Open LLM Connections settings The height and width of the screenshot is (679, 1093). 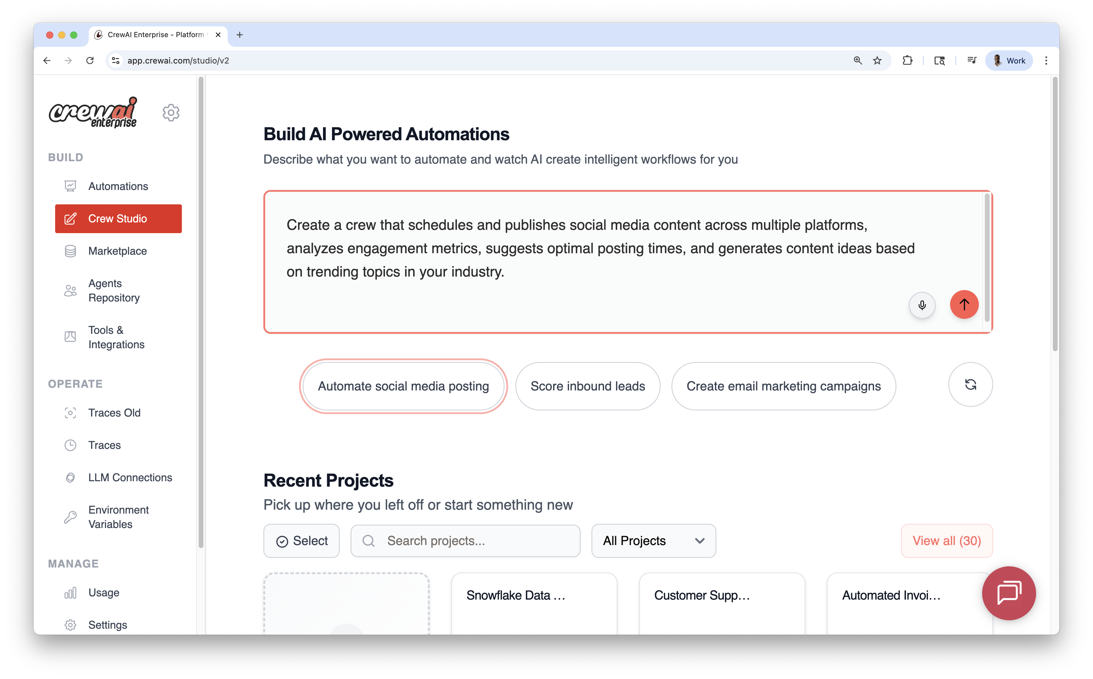click(x=130, y=477)
